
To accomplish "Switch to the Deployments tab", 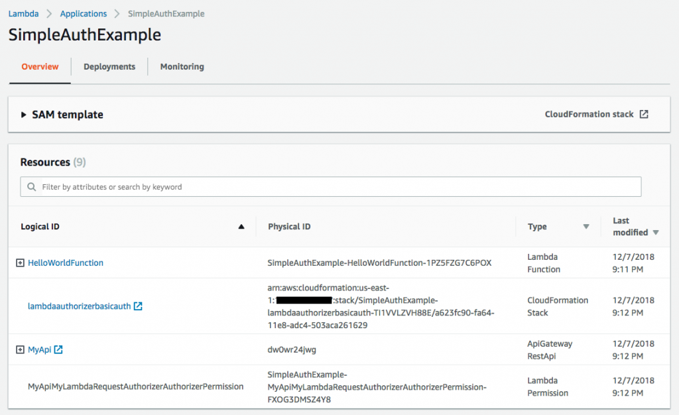I will [x=109, y=67].
